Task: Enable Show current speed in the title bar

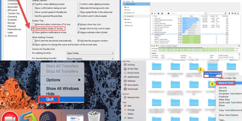Action: click(x=33, y=12)
